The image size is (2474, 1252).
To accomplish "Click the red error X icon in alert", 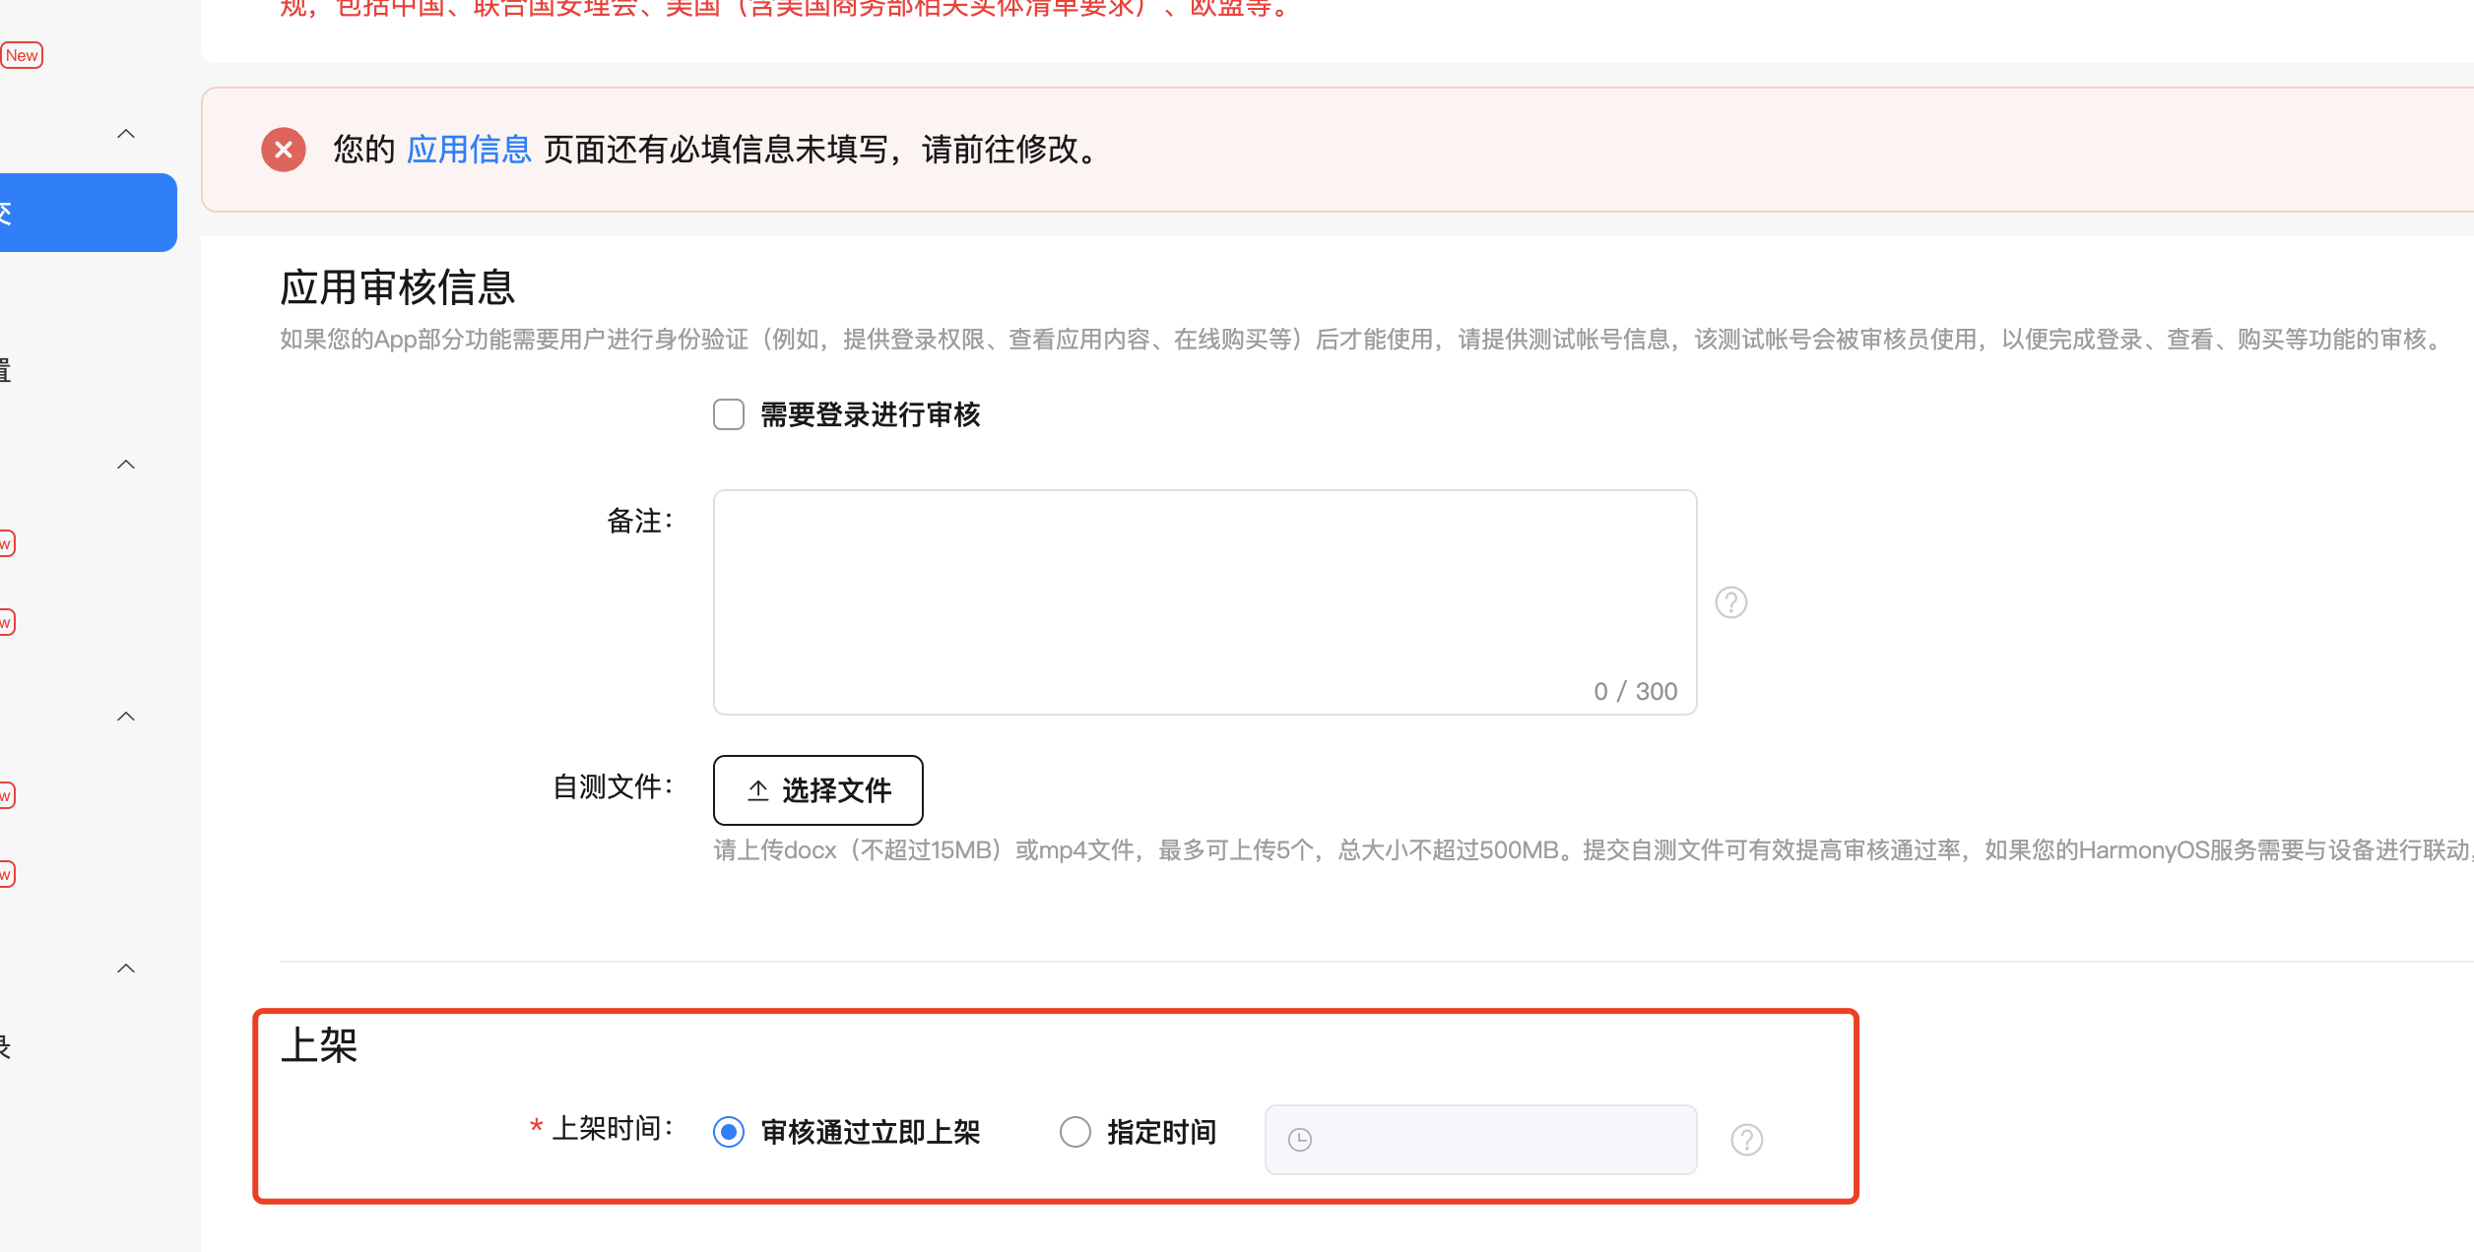I will click(284, 150).
